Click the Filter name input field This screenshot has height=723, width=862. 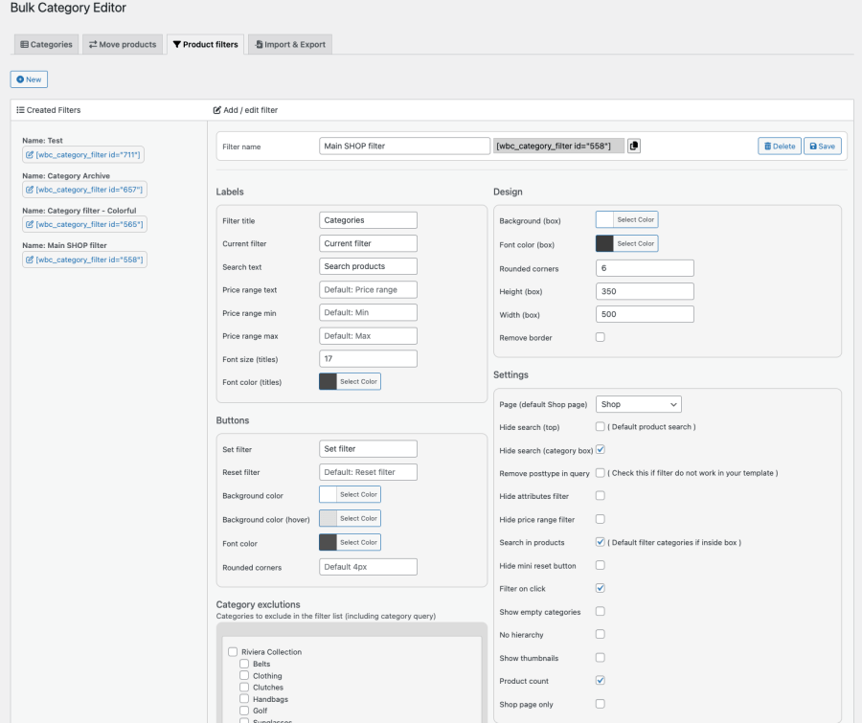point(403,145)
